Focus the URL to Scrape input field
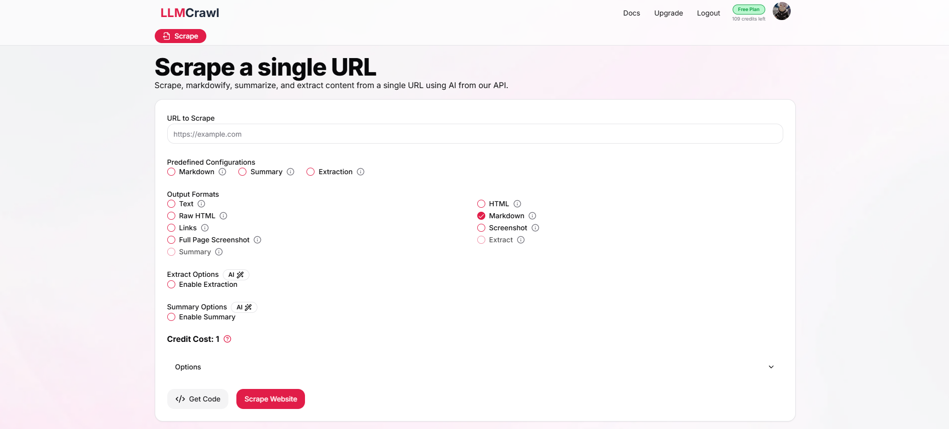This screenshot has width=949, height=429. (x=475, y=134)
